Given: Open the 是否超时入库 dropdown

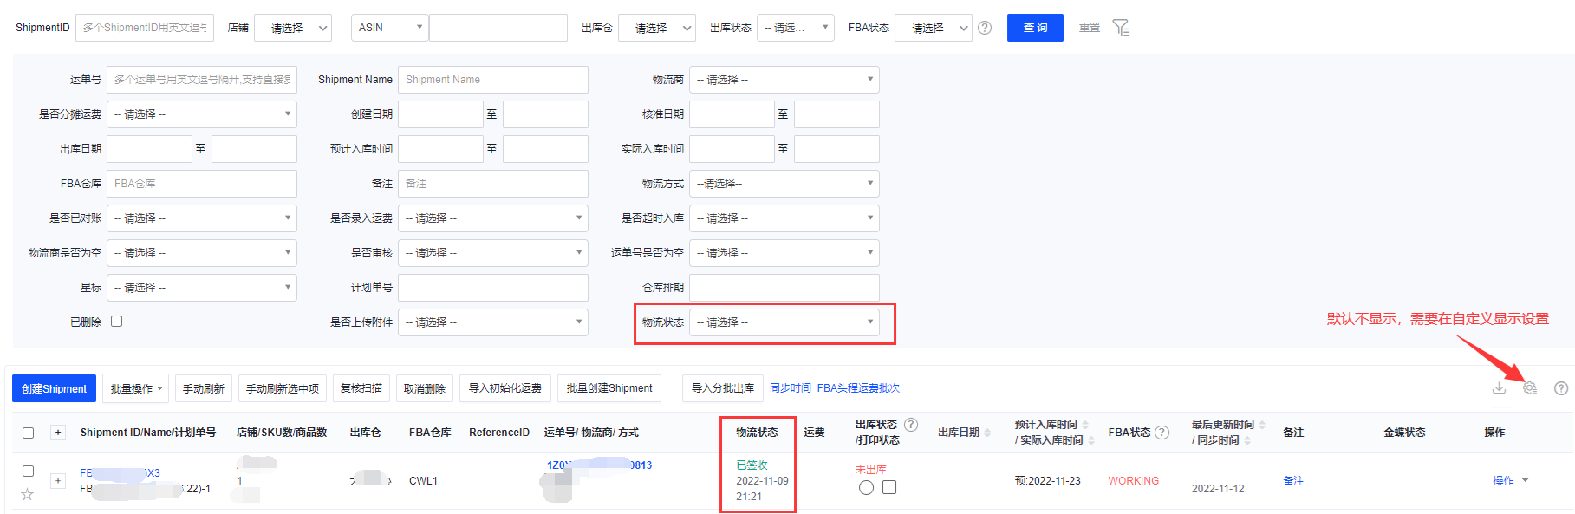Looking at the screenshot, I should click(x=784, y=218).
